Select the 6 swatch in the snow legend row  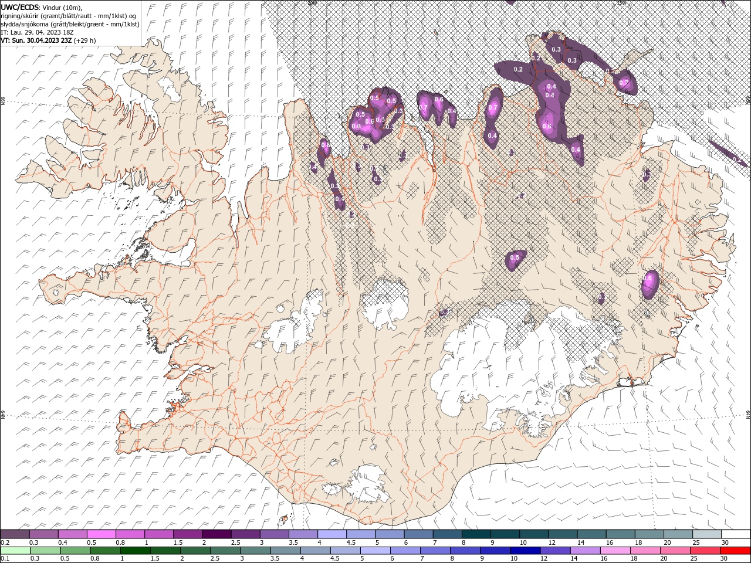point(418,534)
